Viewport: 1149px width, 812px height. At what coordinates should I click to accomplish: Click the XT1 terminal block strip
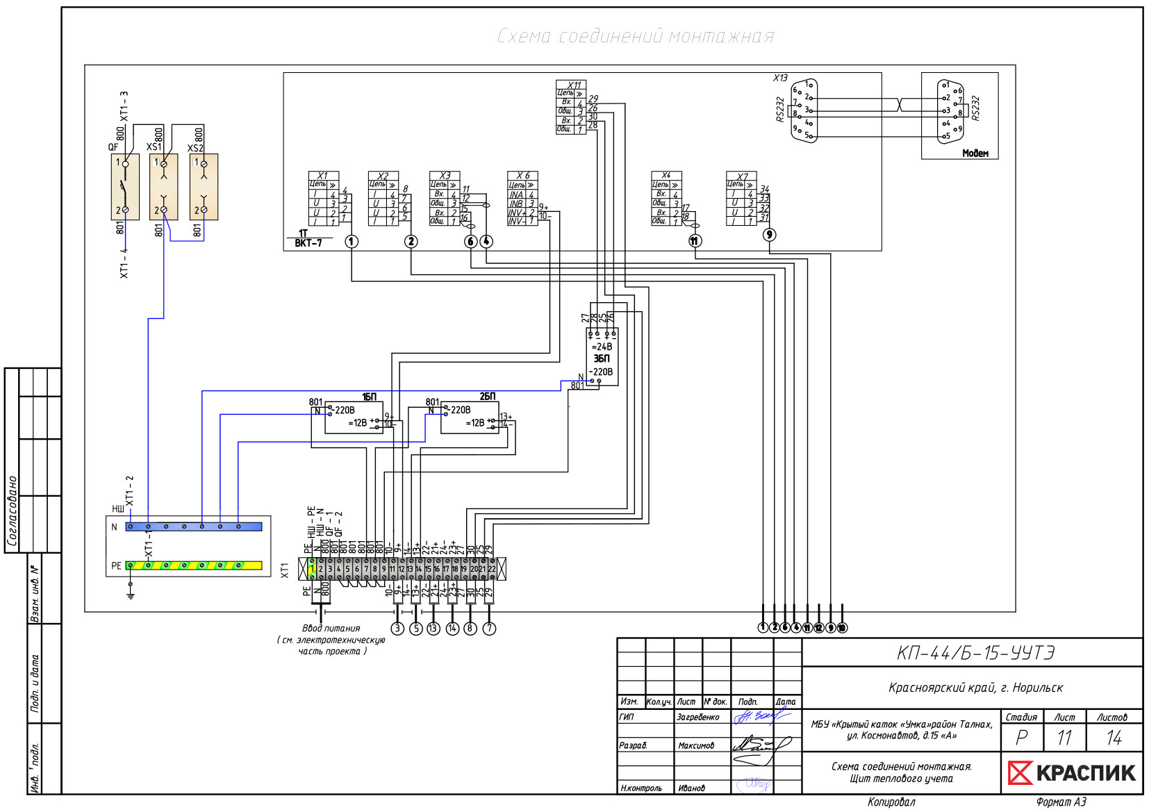402,568
